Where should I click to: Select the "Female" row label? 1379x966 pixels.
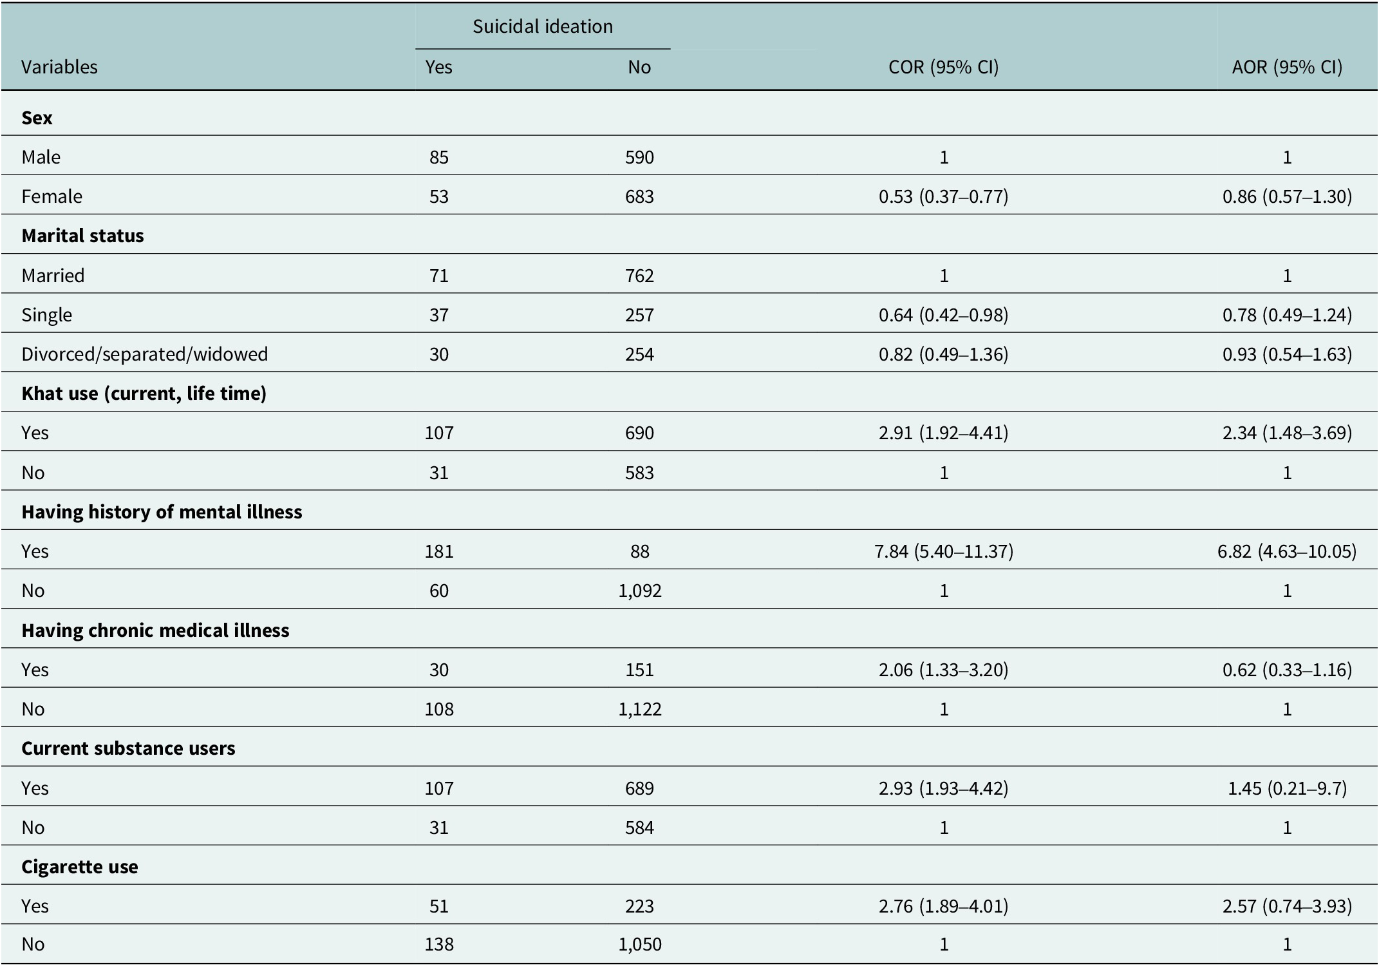(52, 196)
